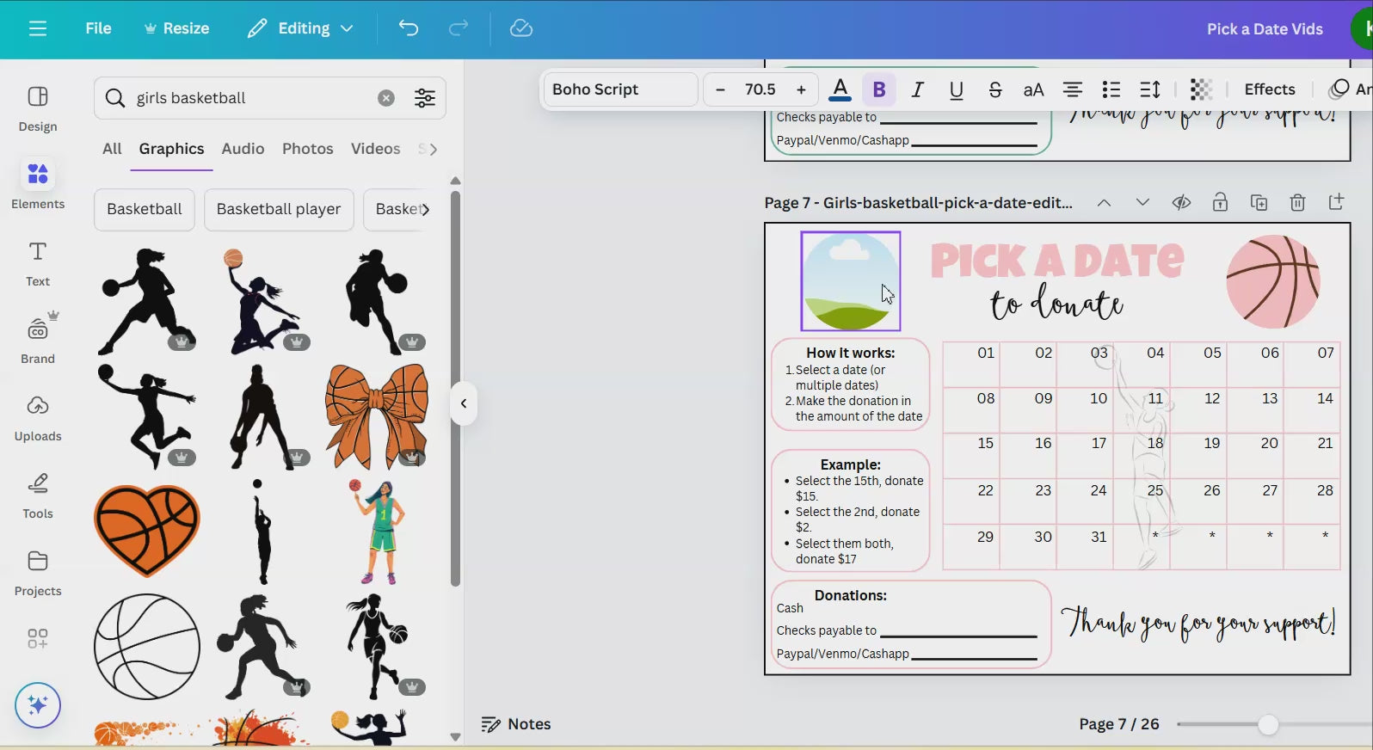Open the Uploads panel

[x=38, y=418]
